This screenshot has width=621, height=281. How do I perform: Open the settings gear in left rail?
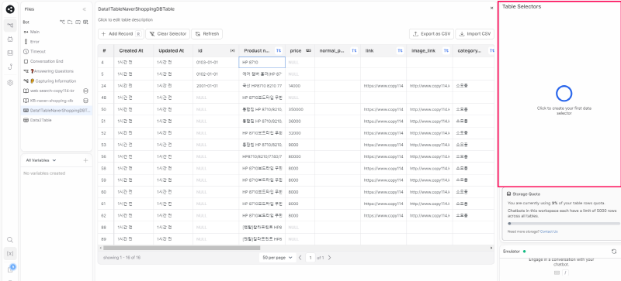pyautogui.click(x=10, y=83)
